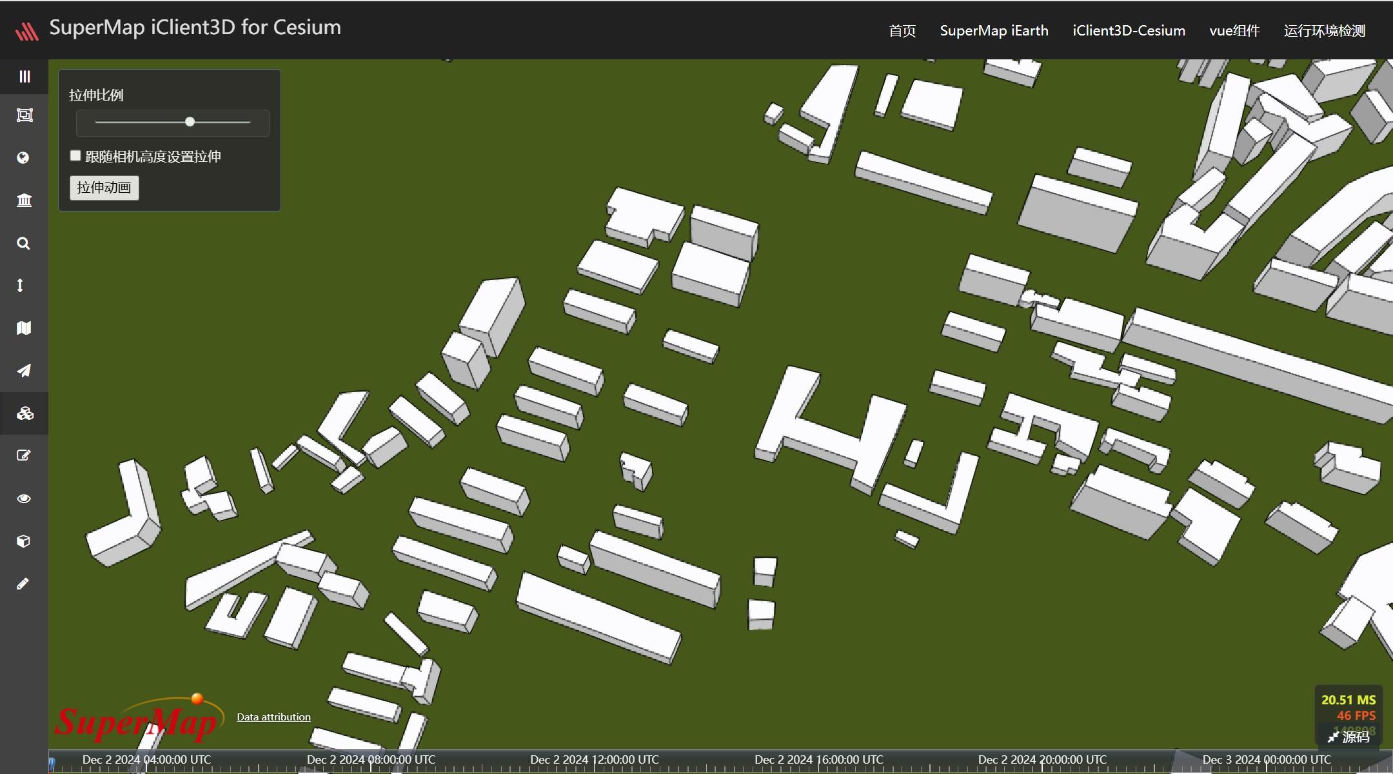Click the 拉伸比例 slider handle
Image resolution: width=1393 pixels, height=774 pixels.
pos(190,122)
